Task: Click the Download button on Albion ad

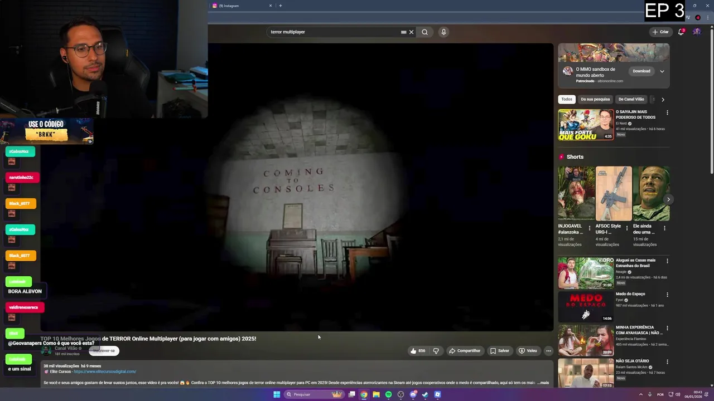Action: click(641, 71)
